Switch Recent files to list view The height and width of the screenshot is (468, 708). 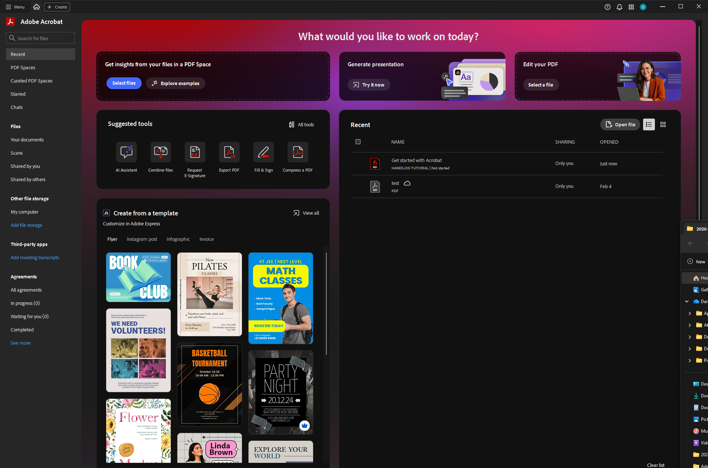(x=649, y=124)
